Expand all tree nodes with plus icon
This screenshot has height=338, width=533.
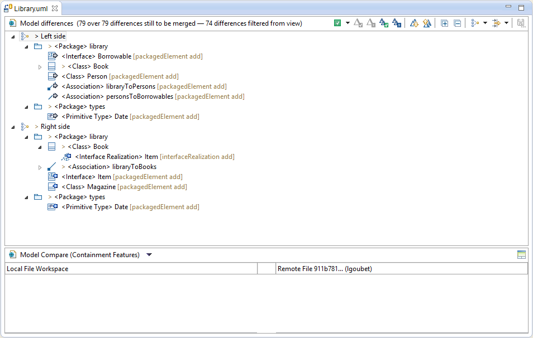point(445,23)
